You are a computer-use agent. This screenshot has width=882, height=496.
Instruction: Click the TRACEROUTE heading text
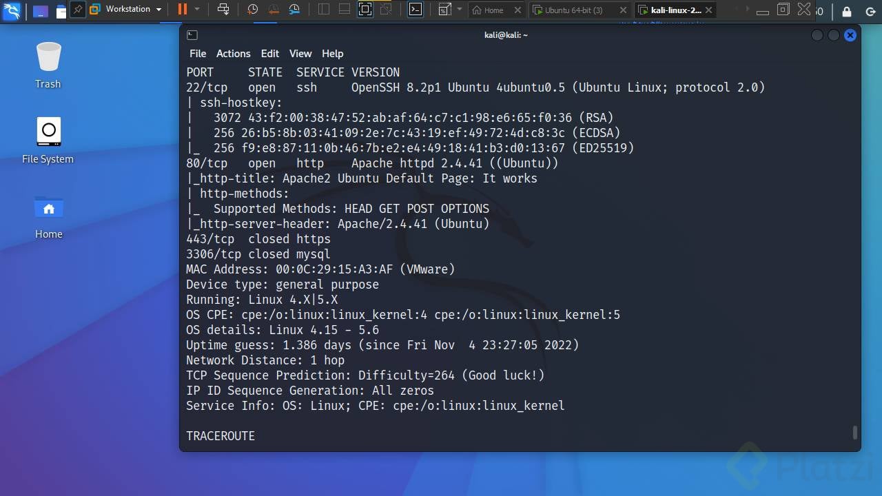pyautogui.click(x=220, y=436)
